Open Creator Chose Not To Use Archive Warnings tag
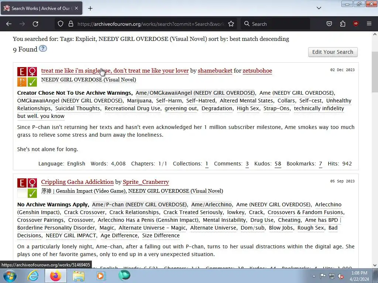378x283 pixels. 75,93
